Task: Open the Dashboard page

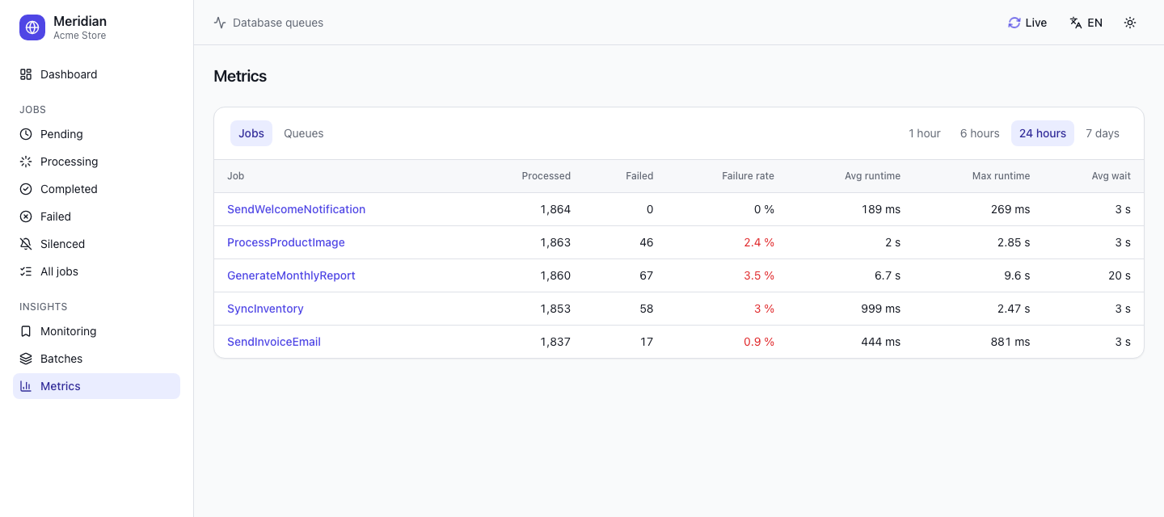Action: pyautogui.click(x=96, y=74)
